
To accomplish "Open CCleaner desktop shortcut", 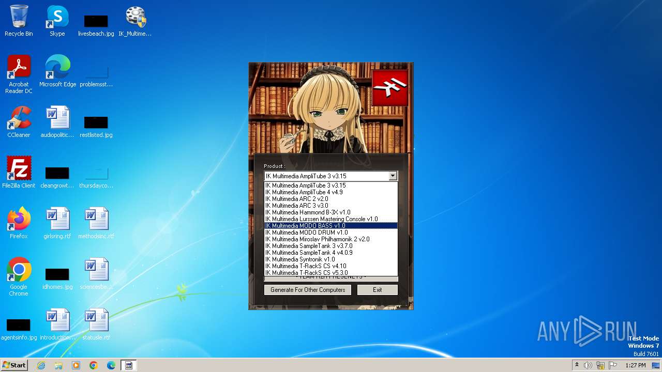I will click(x=19, y=122).
